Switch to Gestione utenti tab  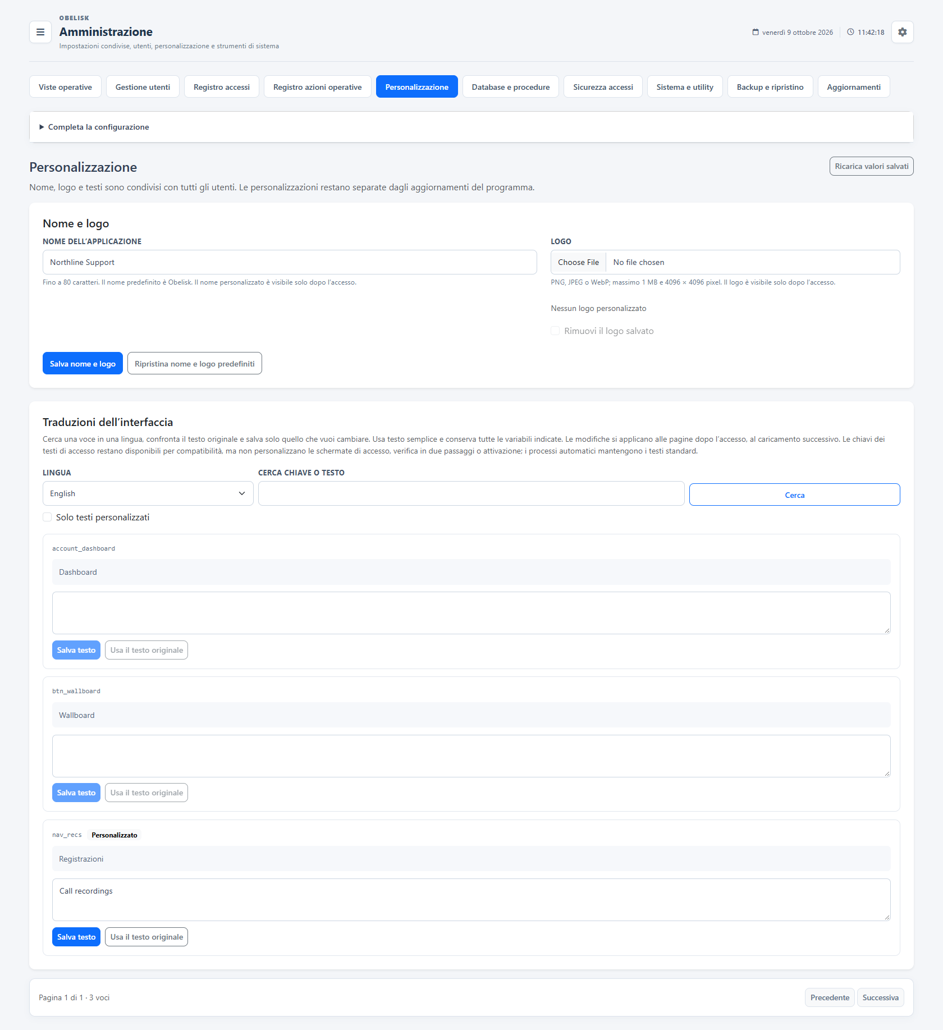pos(143,87)
